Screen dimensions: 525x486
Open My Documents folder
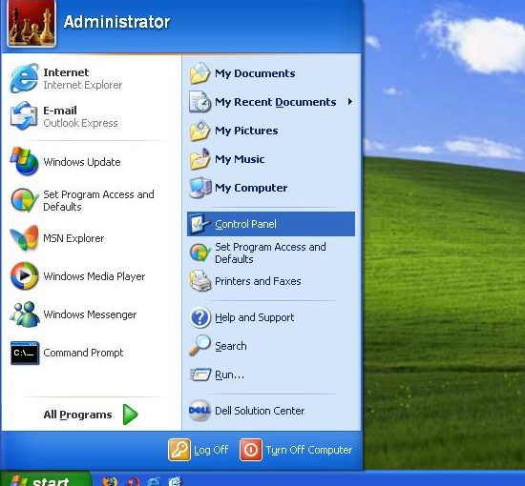tap(270, 73)
